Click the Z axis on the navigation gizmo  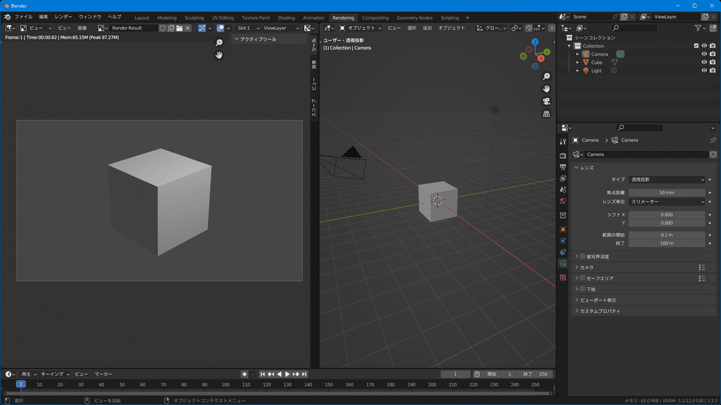coord(535,43)
